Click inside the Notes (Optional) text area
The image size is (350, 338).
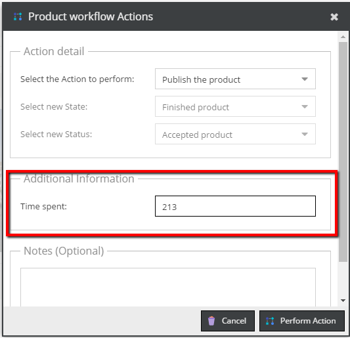click(168, 287)
